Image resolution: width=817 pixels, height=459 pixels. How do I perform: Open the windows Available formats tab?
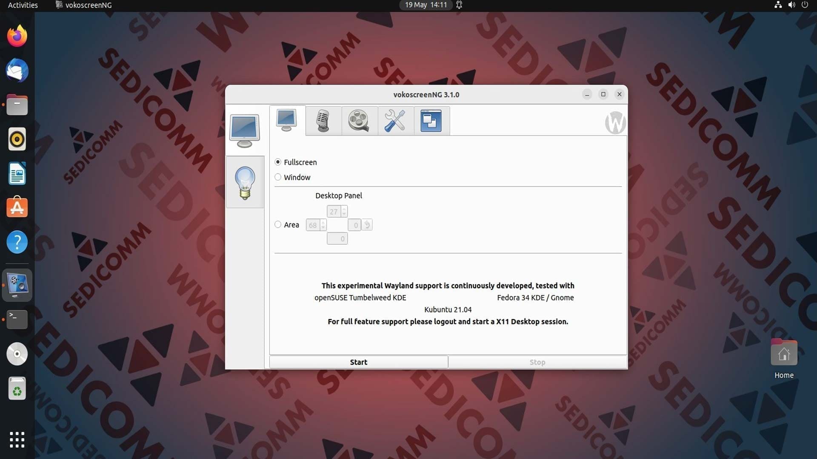point(431,121)
